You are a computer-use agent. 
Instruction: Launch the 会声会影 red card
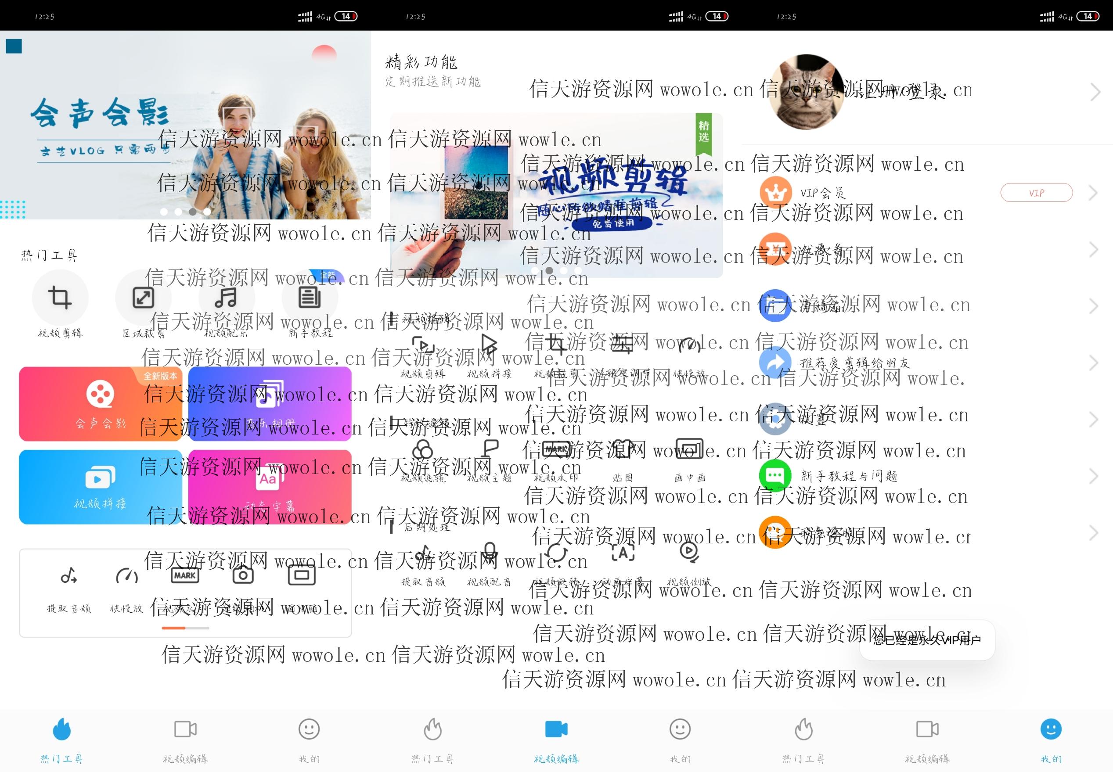(x=101, y=404)
